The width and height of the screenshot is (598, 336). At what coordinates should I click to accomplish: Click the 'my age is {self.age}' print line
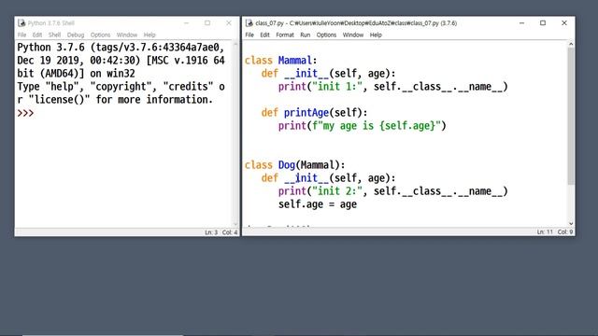(x=362, y=126)
